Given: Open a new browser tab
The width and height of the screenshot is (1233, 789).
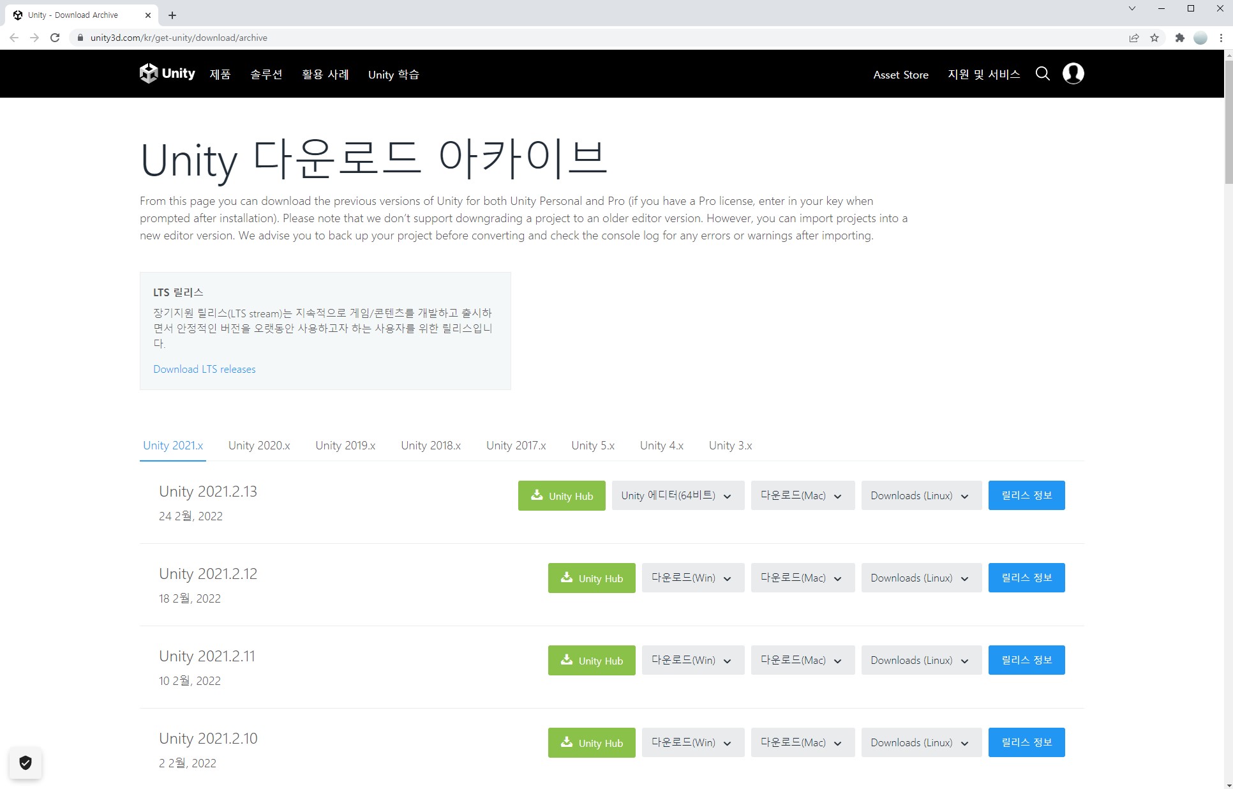Looking at the screenshot, I should pos(172,15).
